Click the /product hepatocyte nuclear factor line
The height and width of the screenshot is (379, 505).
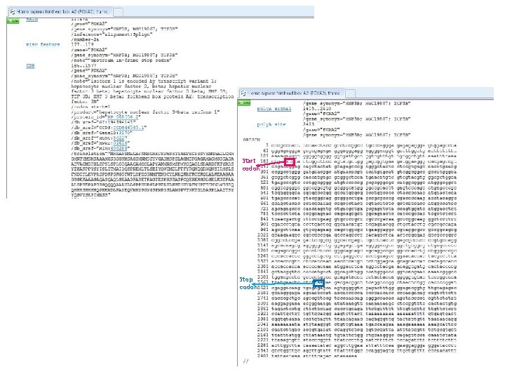pos(145,112)
